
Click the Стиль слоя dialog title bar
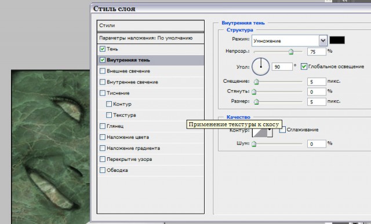[231, 9]
